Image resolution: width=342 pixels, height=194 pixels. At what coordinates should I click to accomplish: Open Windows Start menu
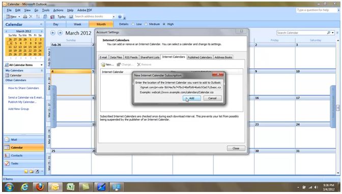9,187
